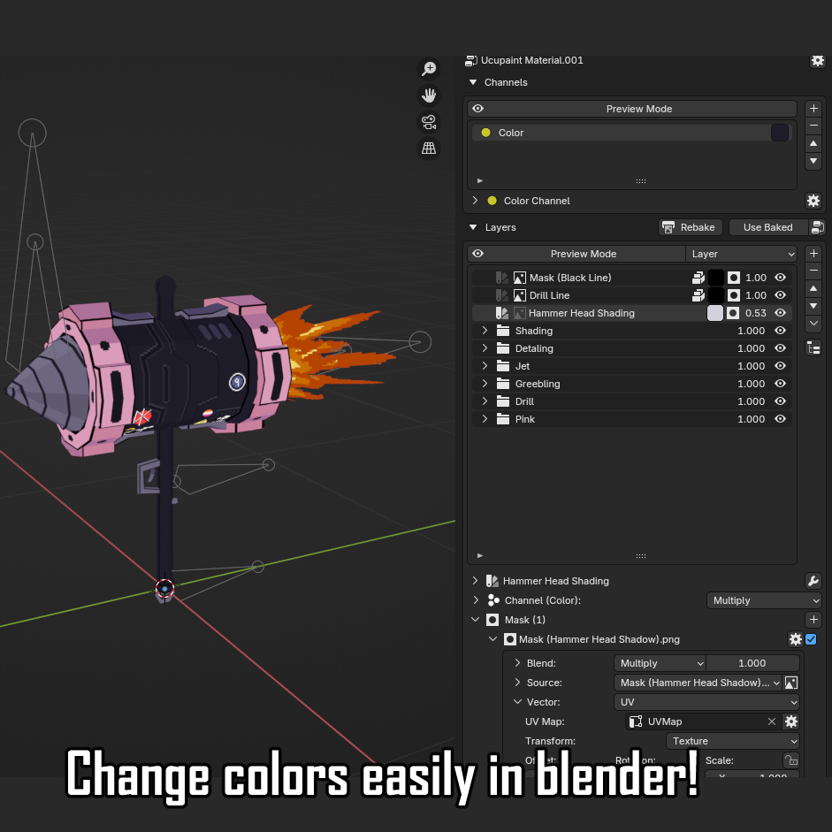Open wrench menu for Hammer Head Shading
832x832 pixels.
pyautogui.click(x=813, y=581)
